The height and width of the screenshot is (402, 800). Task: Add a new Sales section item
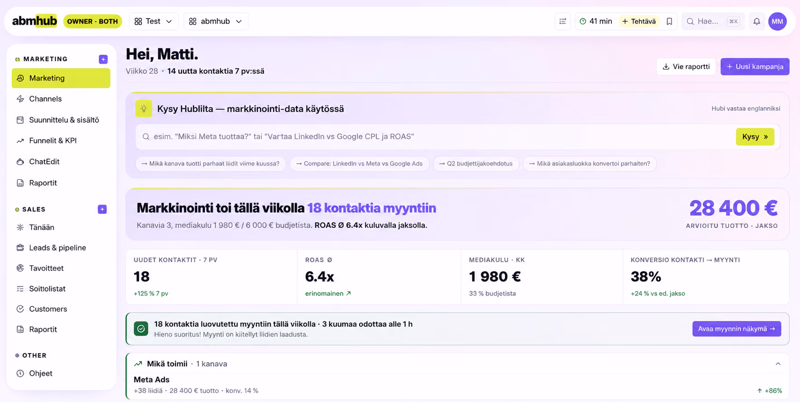(x=102, y=209)
